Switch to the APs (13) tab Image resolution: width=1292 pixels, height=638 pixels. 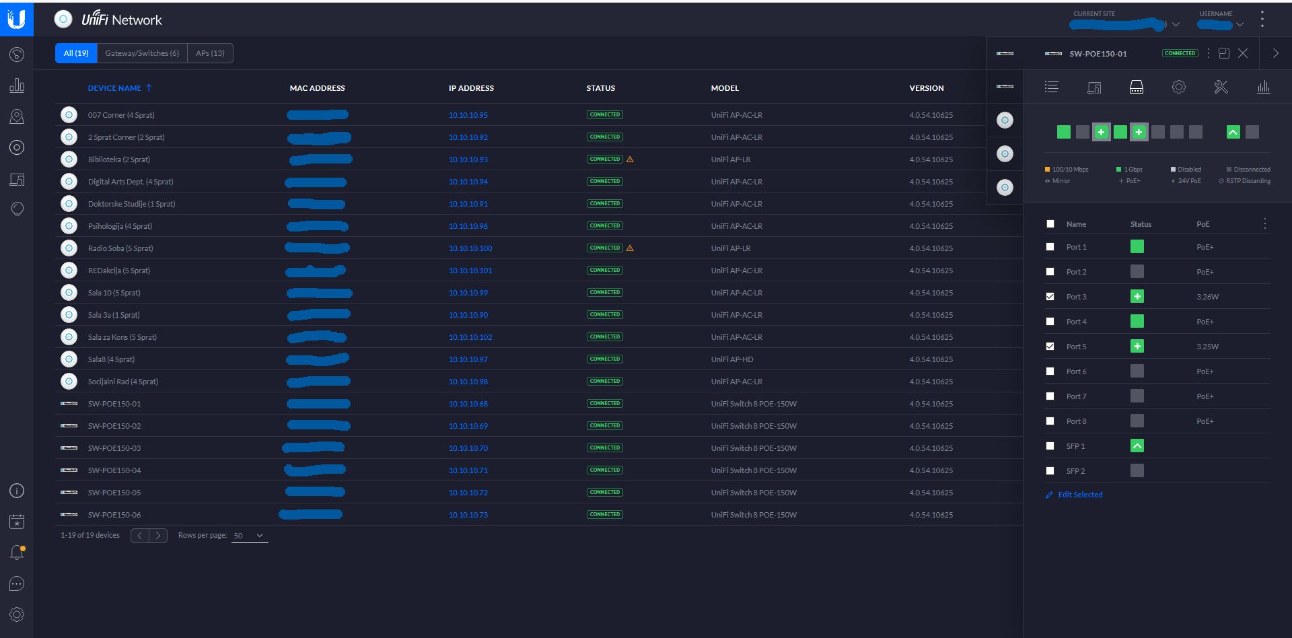210,53
